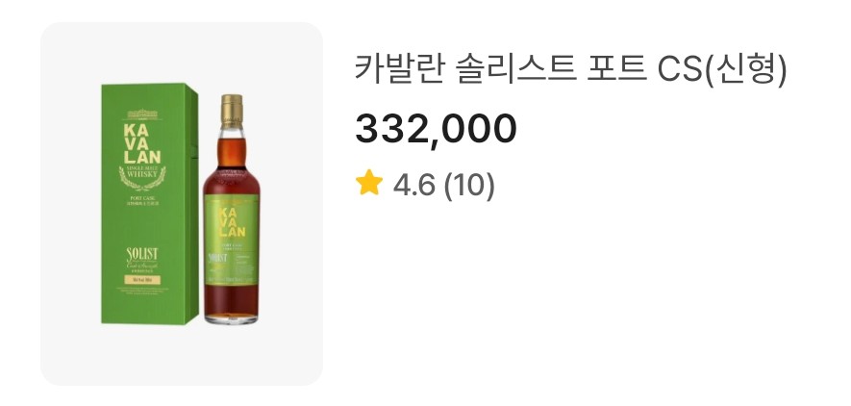Click the yellow star rating icon
This screenshot has width=851, height=406.
369,183
